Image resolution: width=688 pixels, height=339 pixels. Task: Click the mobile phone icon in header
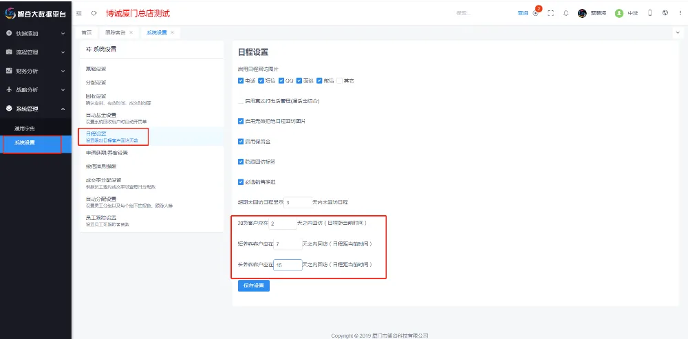tap(650, 13)
